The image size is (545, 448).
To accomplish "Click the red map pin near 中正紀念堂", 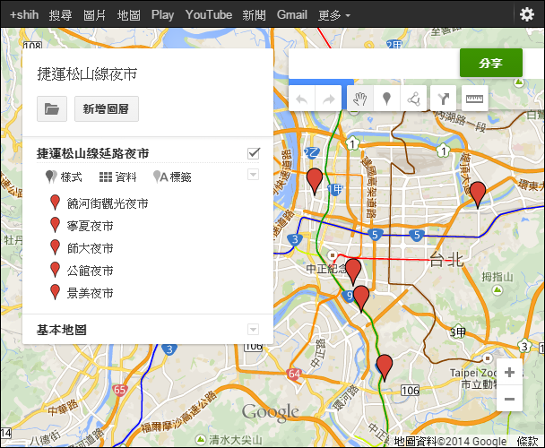I will coord(353,271).
